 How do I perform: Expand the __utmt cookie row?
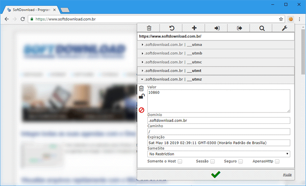(216, 71)
